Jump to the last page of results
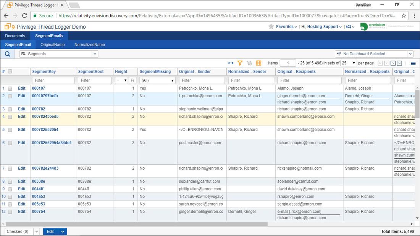The width and height of the screenshot is (420, 236). click(x=399, y=63)
